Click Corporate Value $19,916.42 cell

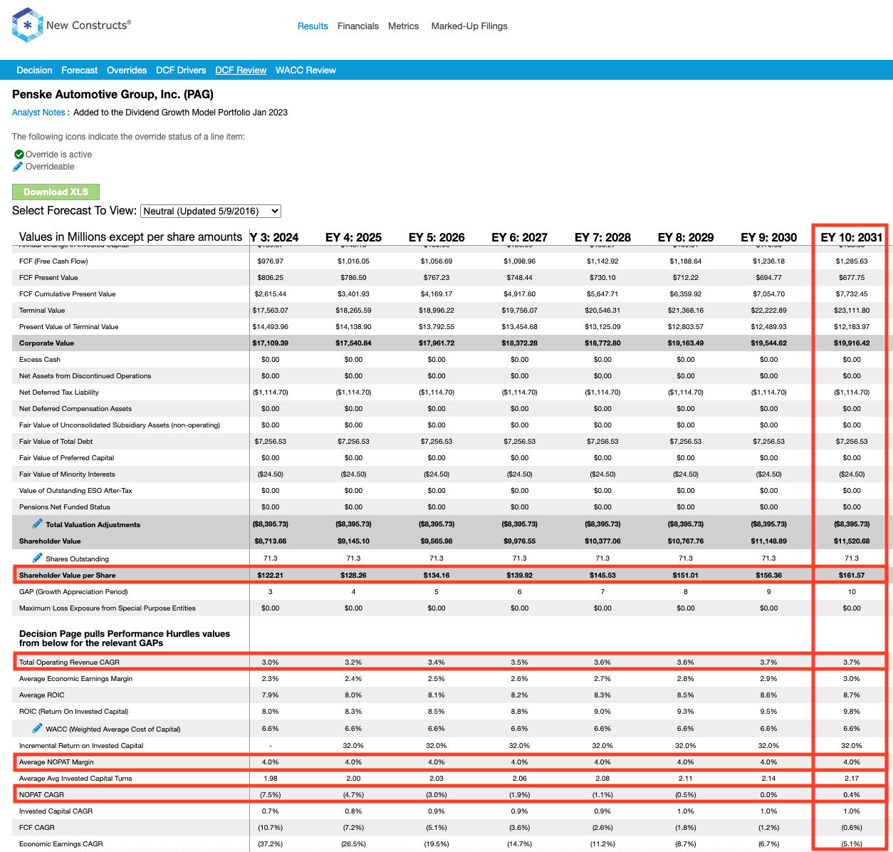click(852, 343)
